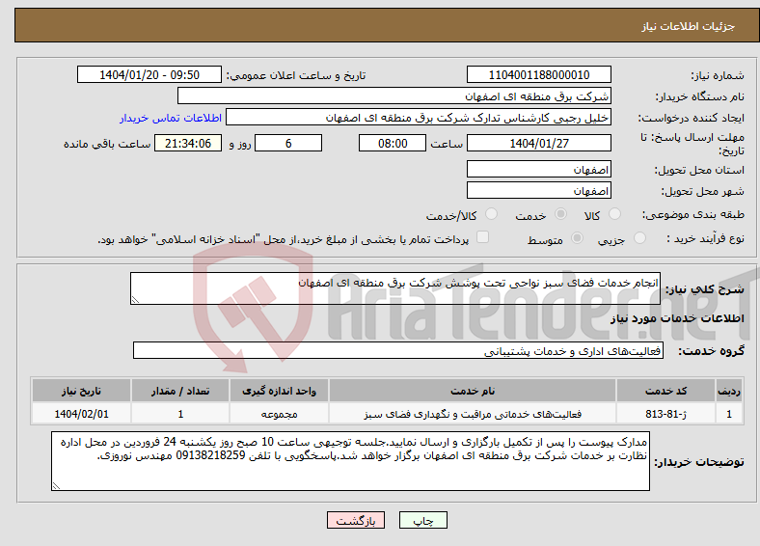
Task: Click the مجموعه unit cell
Action: [279, 414]
